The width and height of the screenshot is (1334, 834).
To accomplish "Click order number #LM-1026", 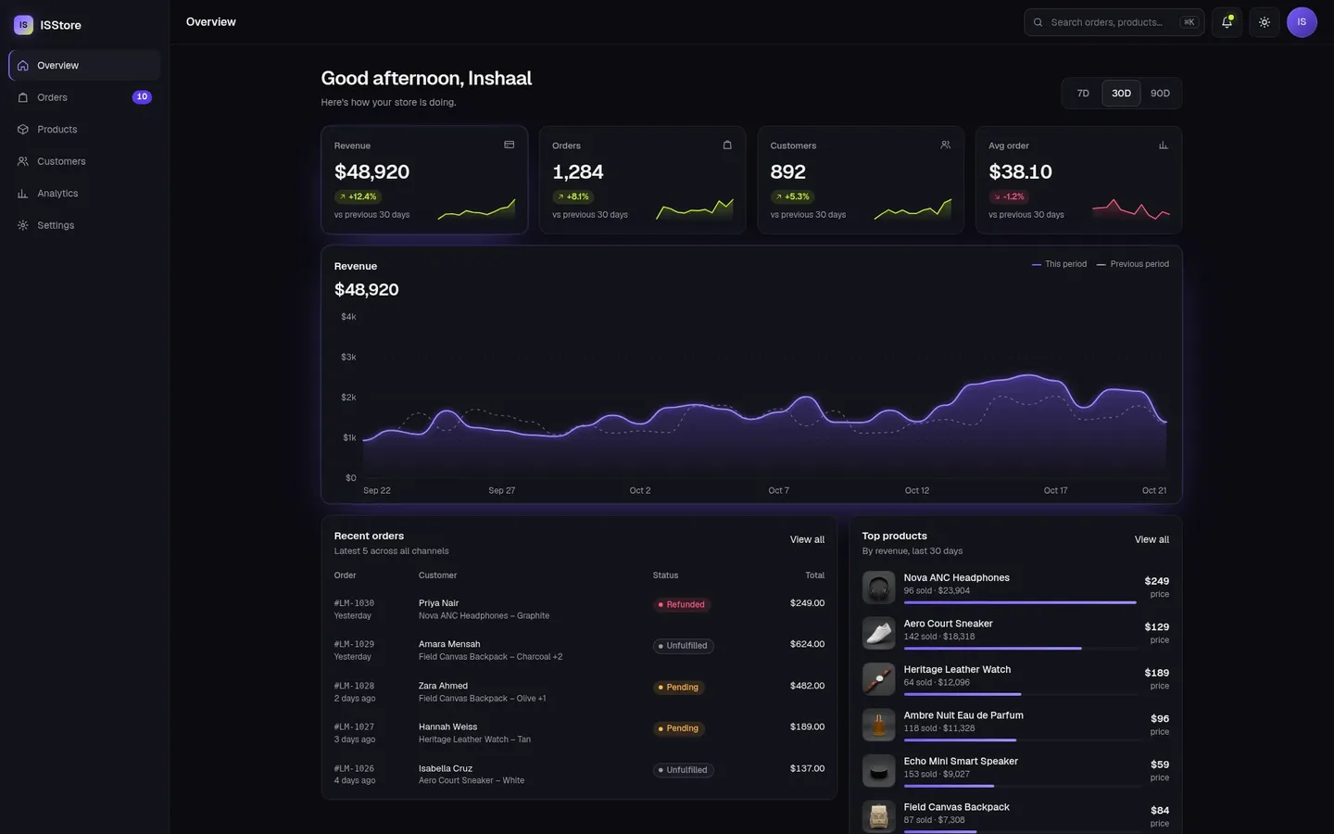I will click(354, 768).
